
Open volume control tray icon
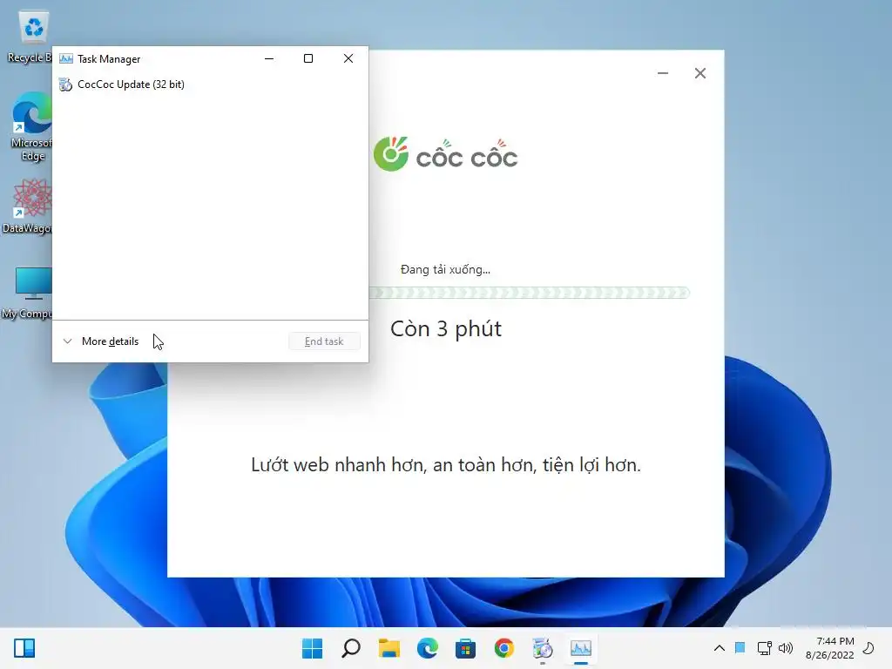(x=786, y=648)
